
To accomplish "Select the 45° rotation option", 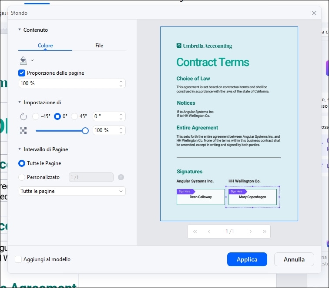I will (x=74, y=116).
